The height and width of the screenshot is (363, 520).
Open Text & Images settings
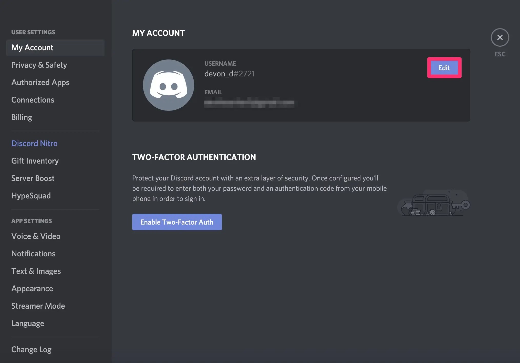(x=36, y=271)
